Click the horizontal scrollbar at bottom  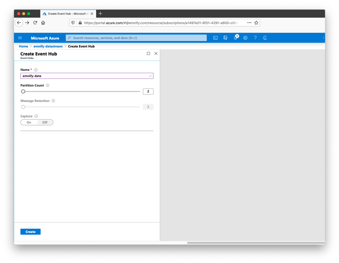[x=256, y=243]
